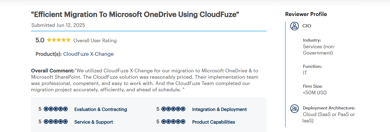The height and width of the screenshot is (132, 390).
Task: Click the Product Capabilities rating circles
Action: (173, 122)
